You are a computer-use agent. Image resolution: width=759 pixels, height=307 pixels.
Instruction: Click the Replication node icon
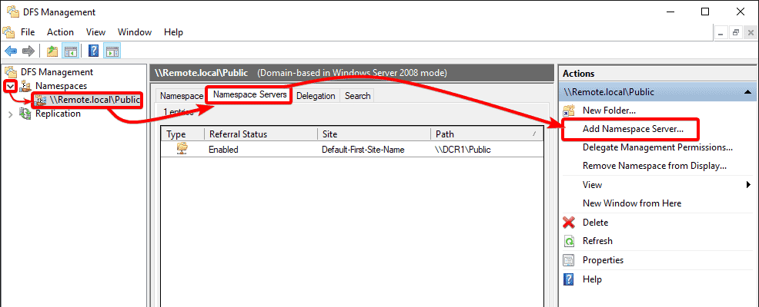click(25, 114)
